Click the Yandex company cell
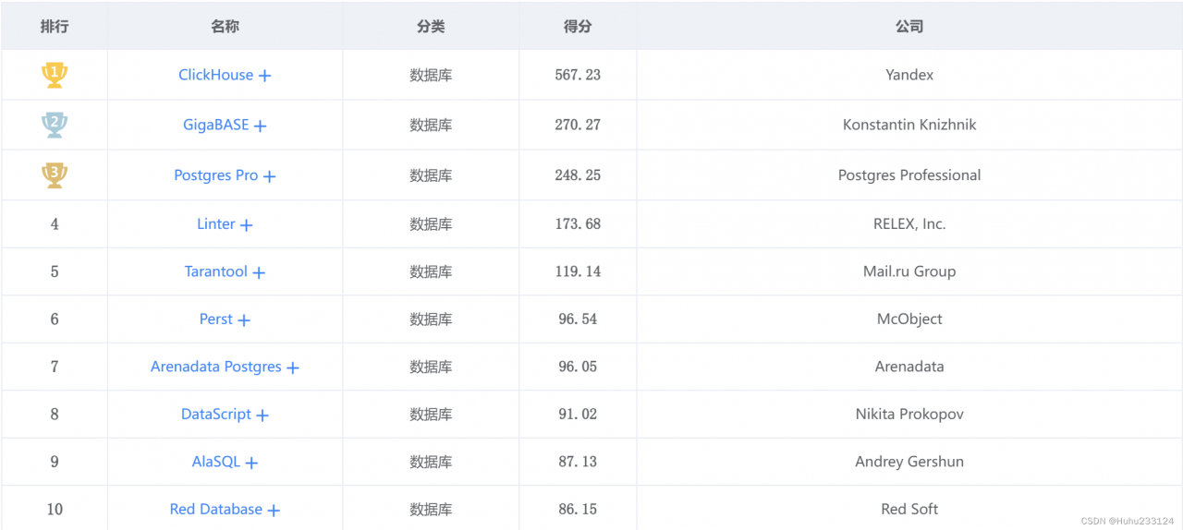This screenshot has width=1183, height=530. click(909, 75)
